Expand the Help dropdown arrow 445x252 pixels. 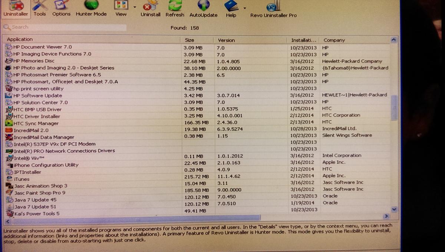(x=244, y=8)
